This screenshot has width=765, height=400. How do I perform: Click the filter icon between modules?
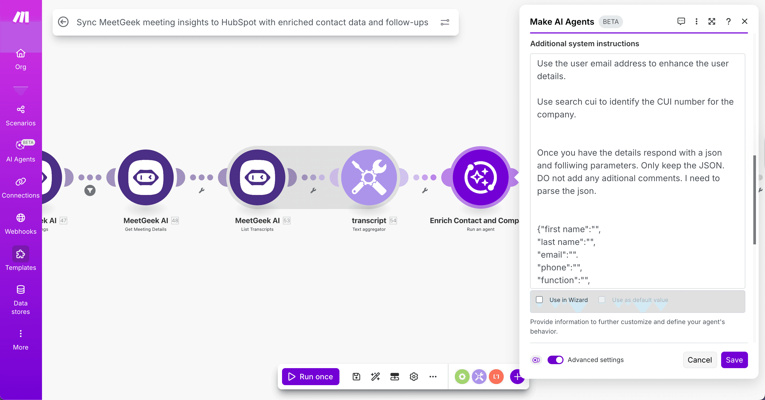pos(90,190)
